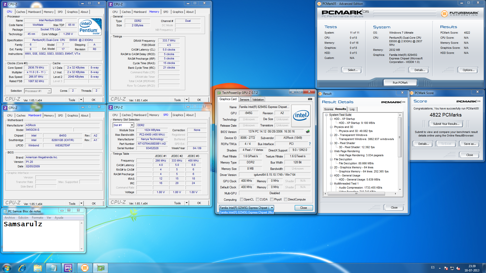Click the green BIOS save chip icon in GPU-Z
The image size is (486, 273).
coord(308,131)
